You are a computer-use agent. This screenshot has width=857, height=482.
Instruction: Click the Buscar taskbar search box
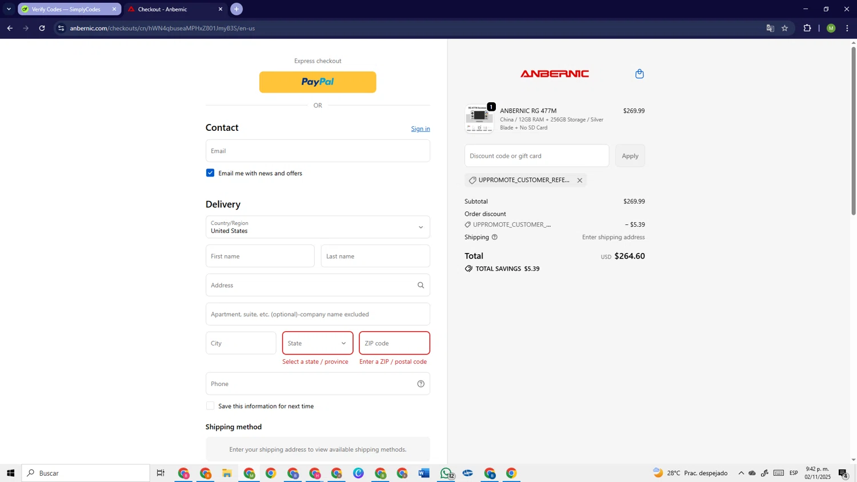(x=86, y=473)
